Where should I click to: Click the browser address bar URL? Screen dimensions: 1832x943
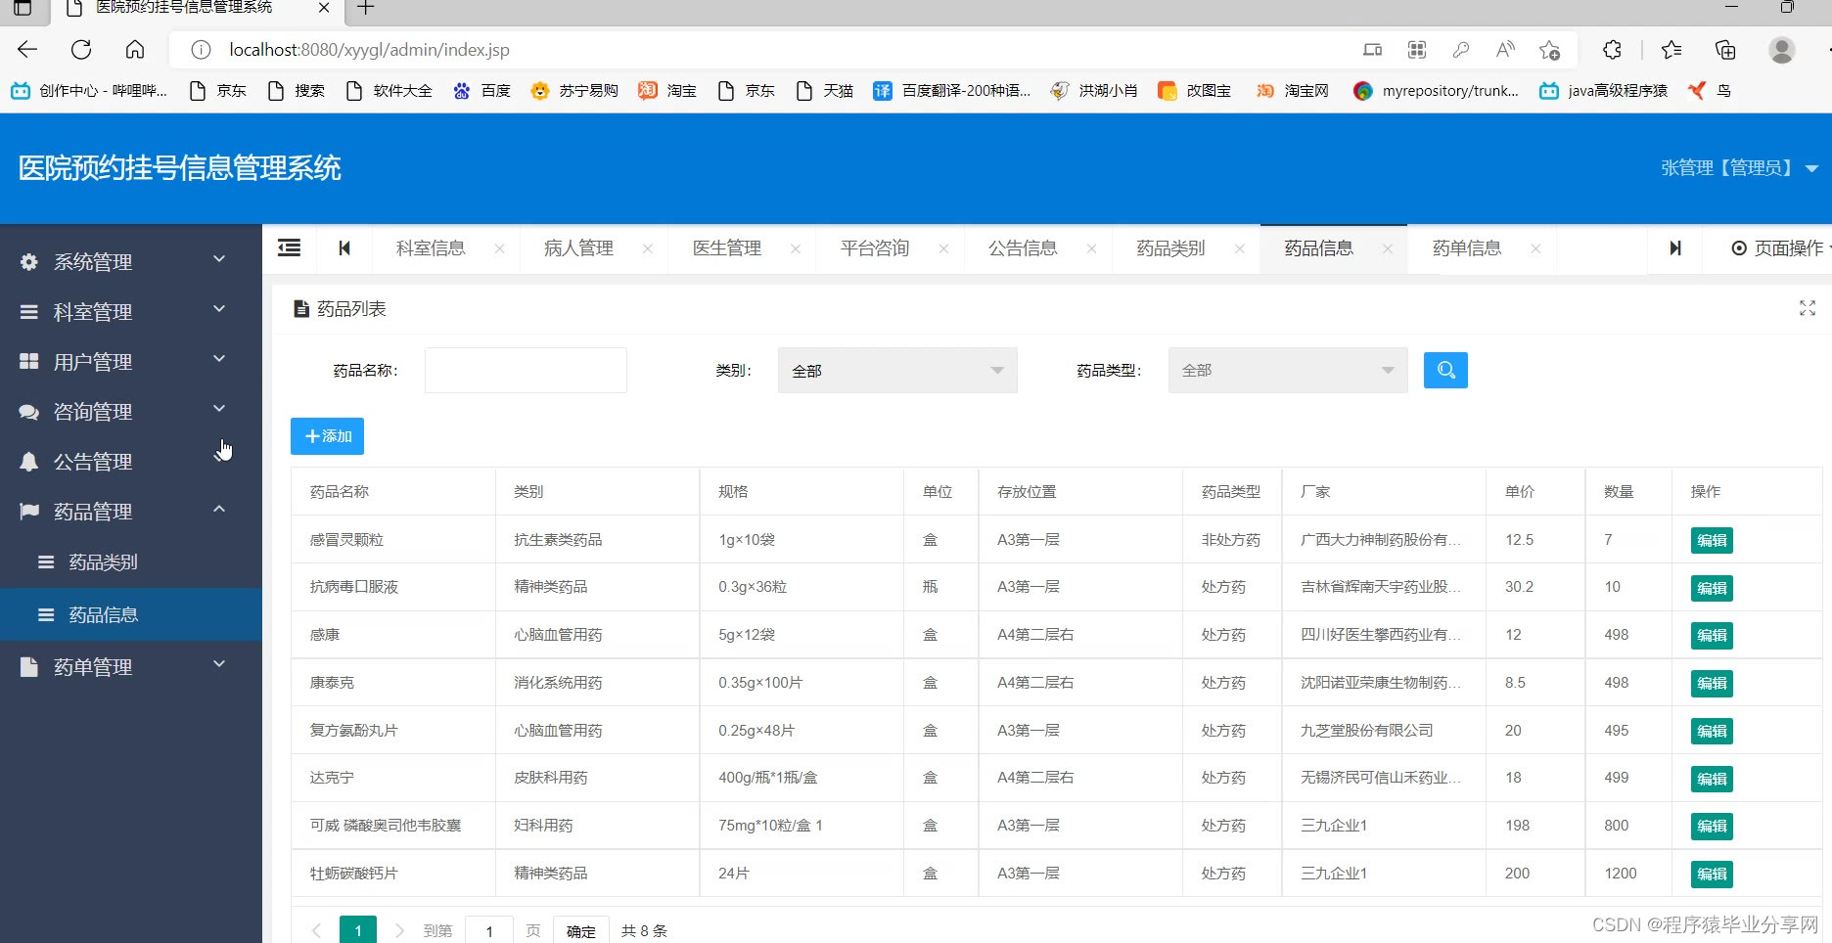point(370,50)
